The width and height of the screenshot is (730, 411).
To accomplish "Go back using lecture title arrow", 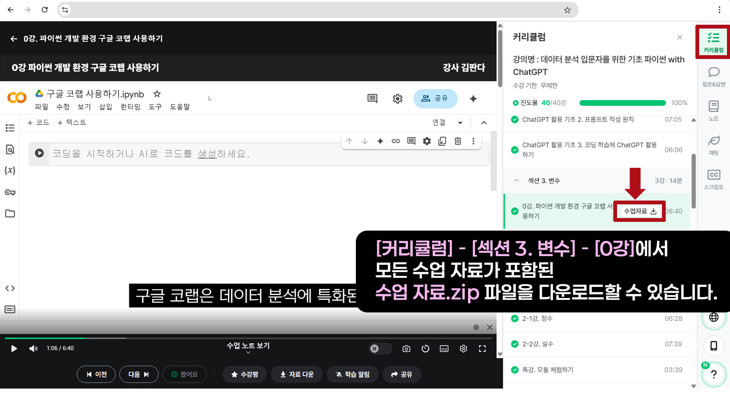I will 14,38.
